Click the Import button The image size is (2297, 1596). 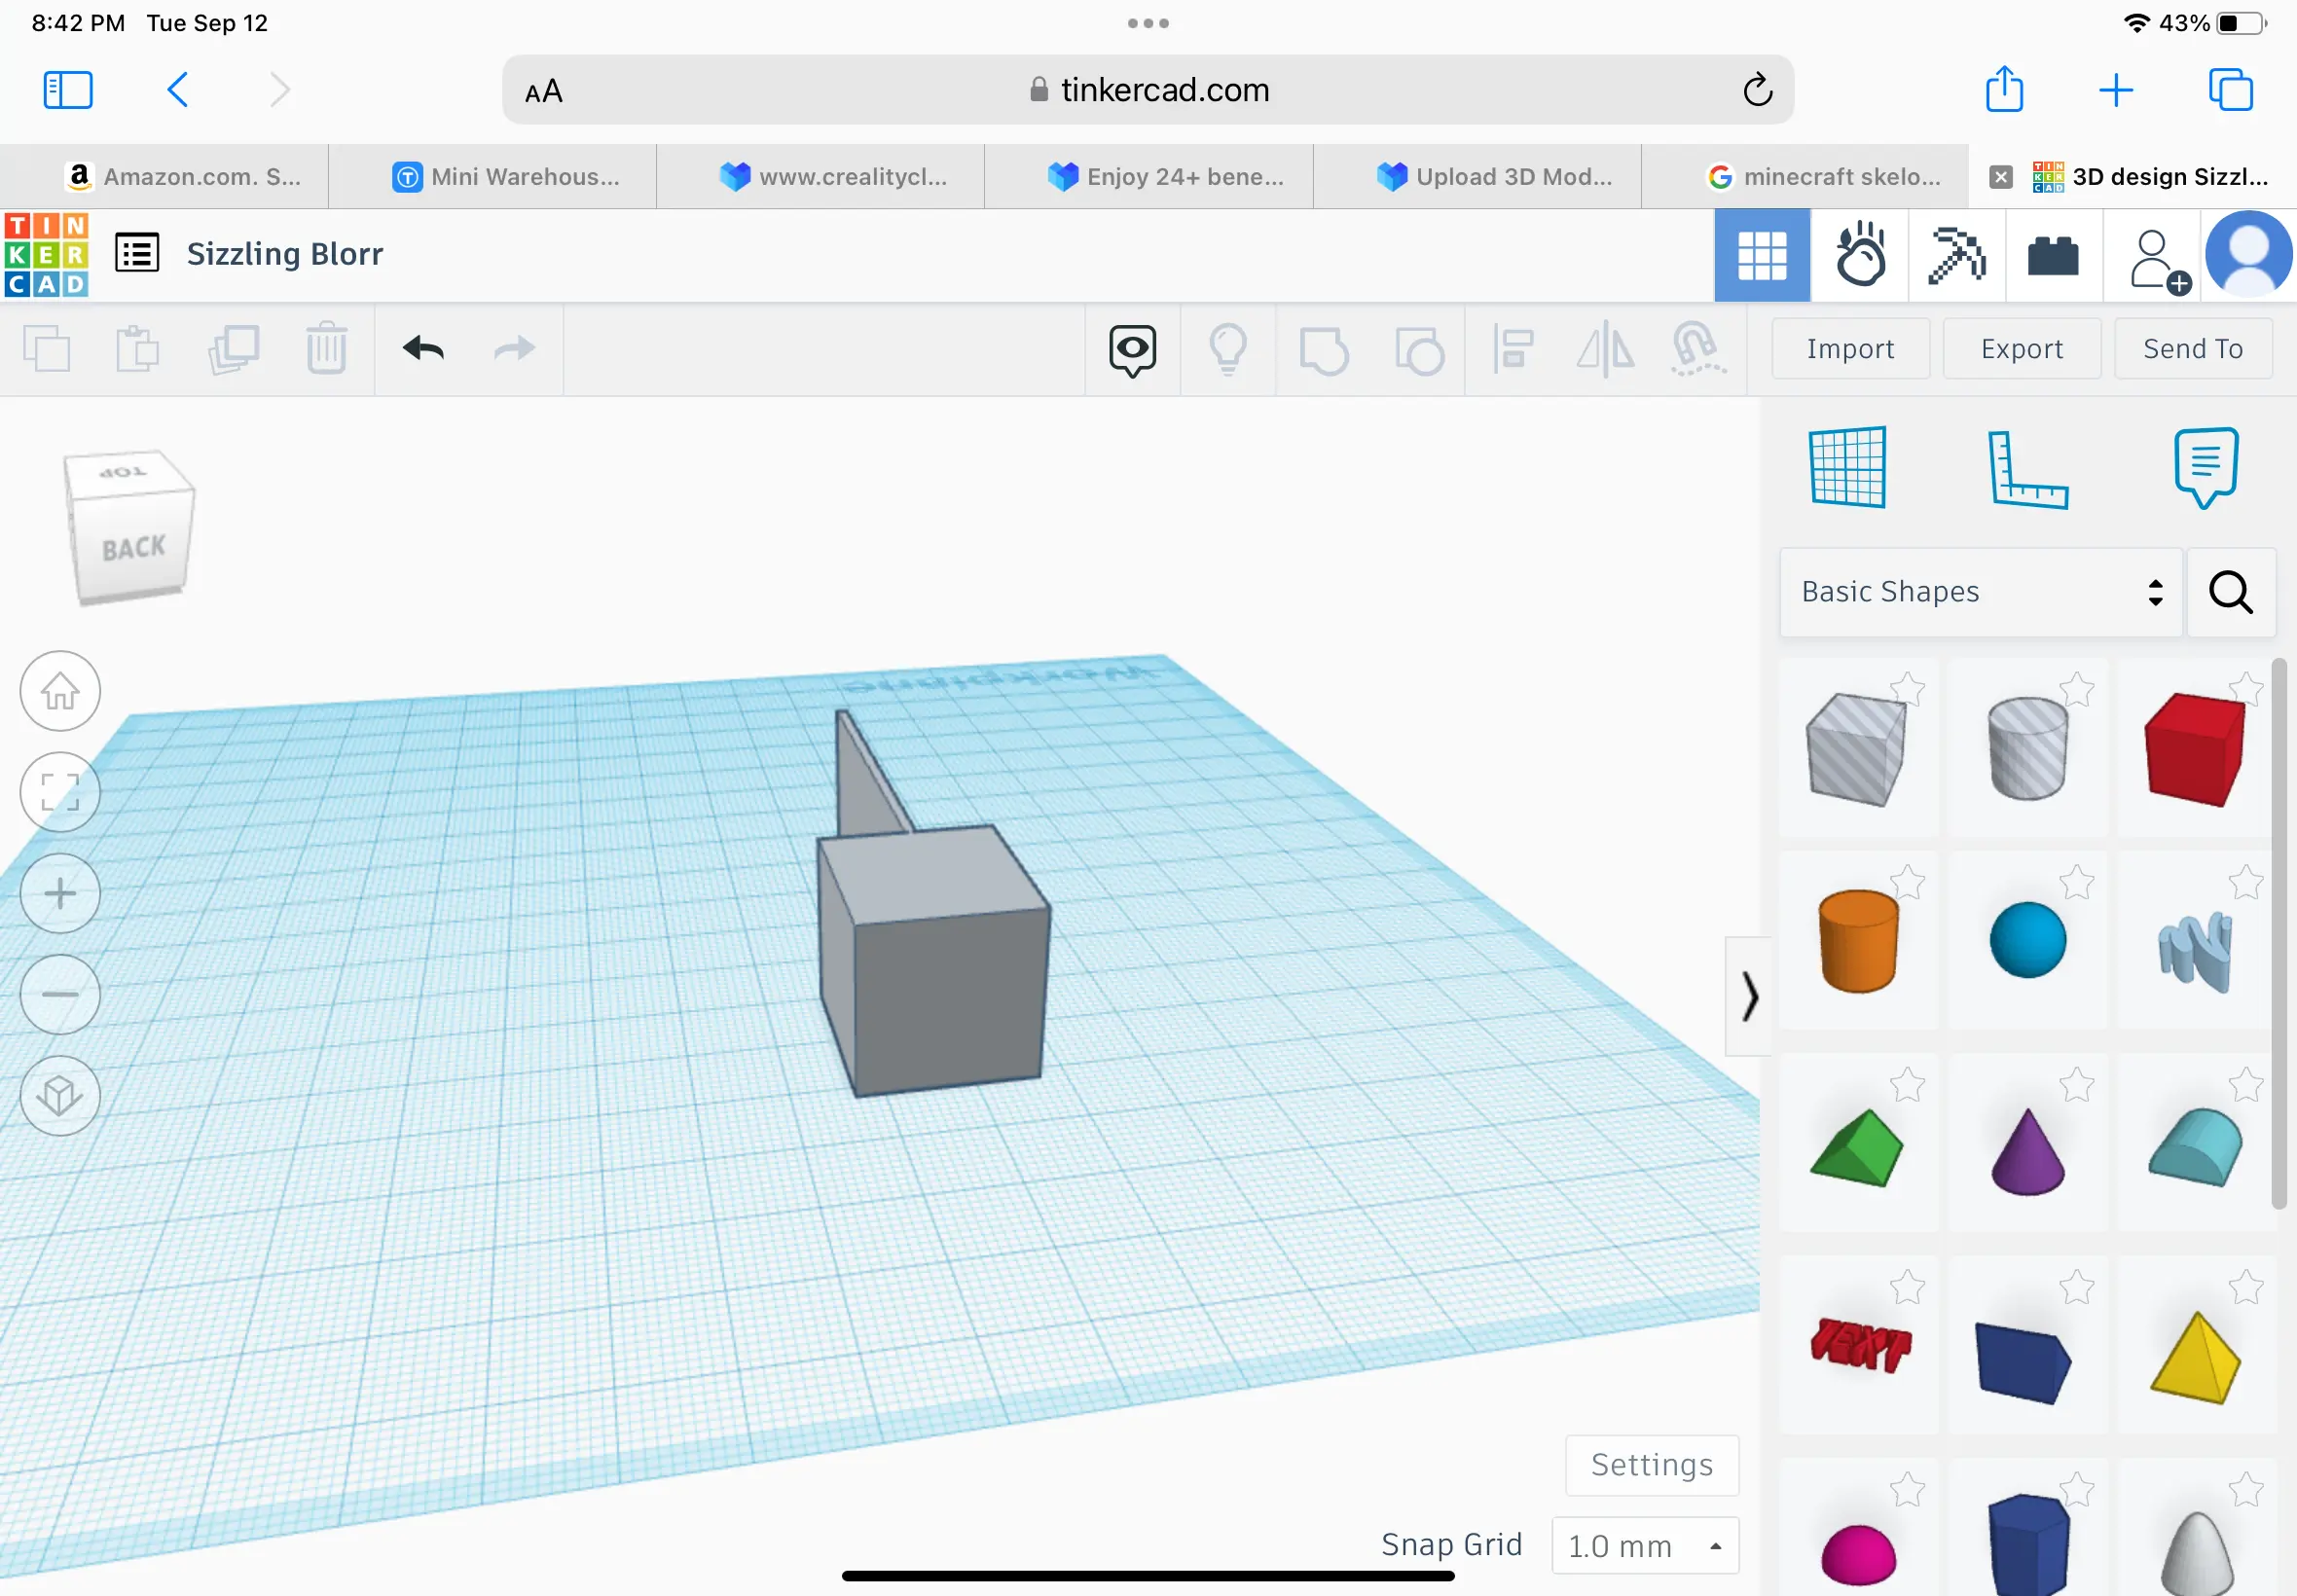point(1850,349)
